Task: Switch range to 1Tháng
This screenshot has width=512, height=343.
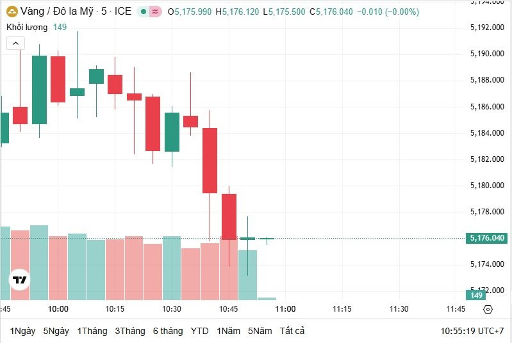Action: pos(92,331)
